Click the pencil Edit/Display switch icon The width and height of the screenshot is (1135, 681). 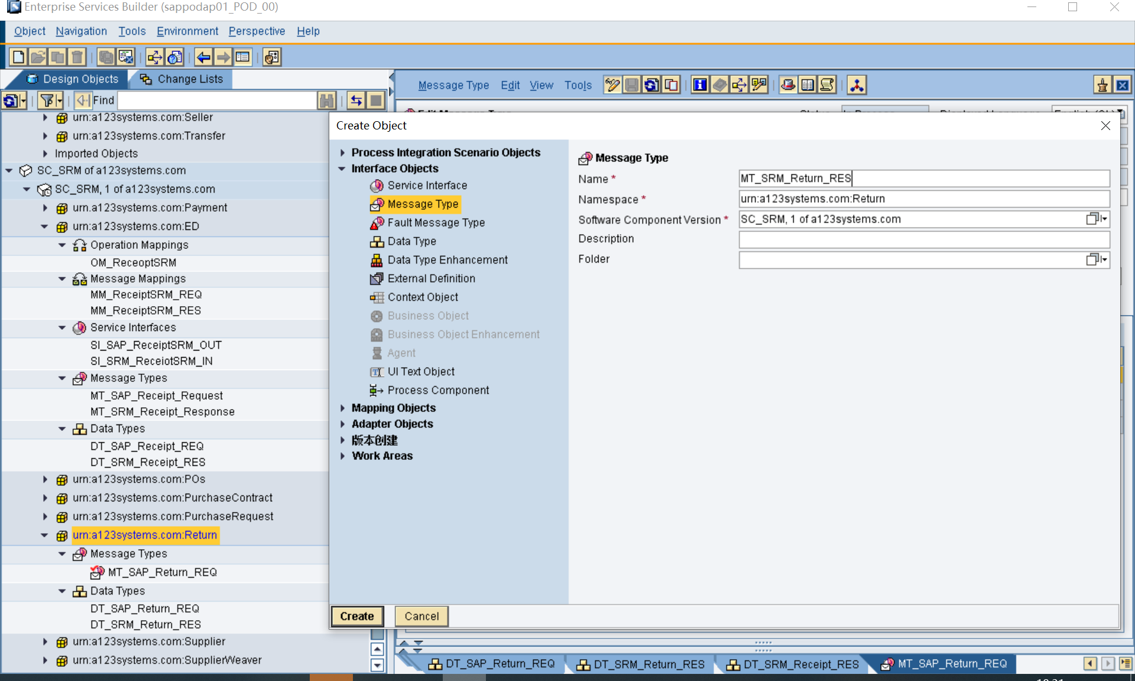coord(612,85)
